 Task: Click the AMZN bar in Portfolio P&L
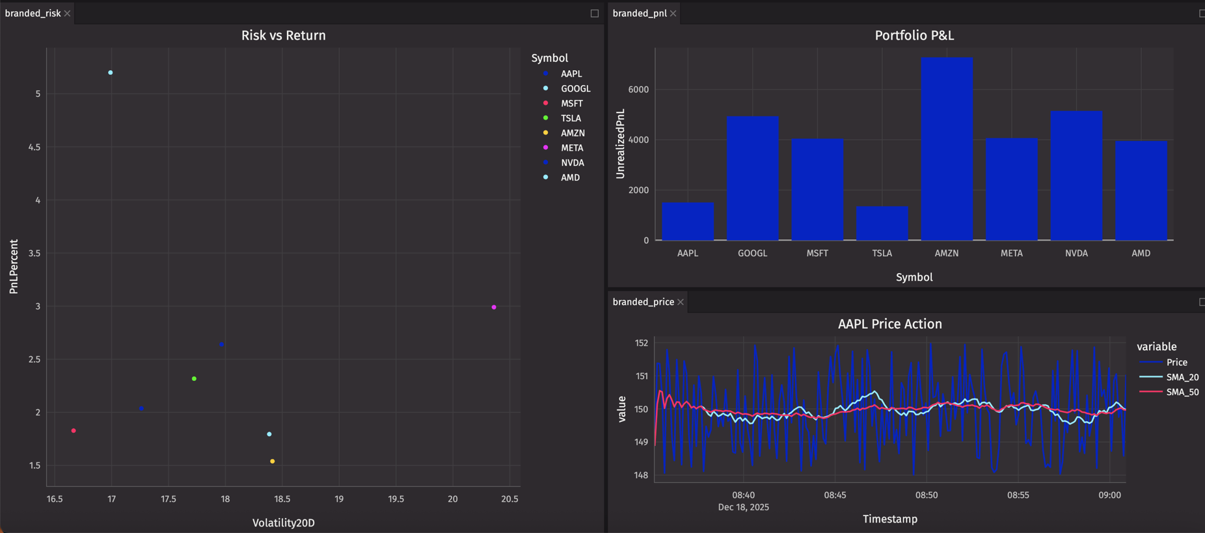click(x=947, y=149)
